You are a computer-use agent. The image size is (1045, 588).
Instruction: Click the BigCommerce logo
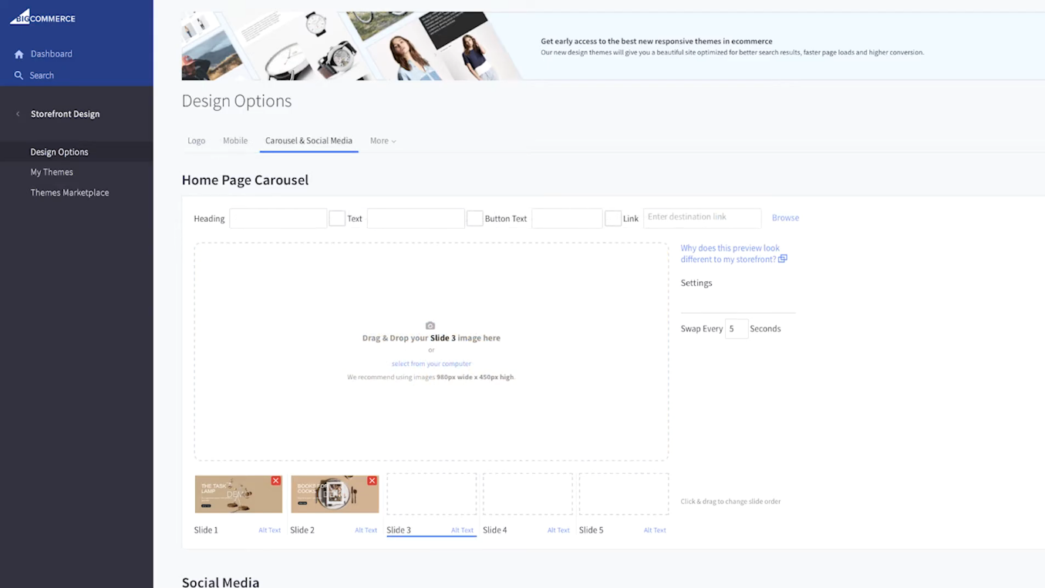pos(42,17)
